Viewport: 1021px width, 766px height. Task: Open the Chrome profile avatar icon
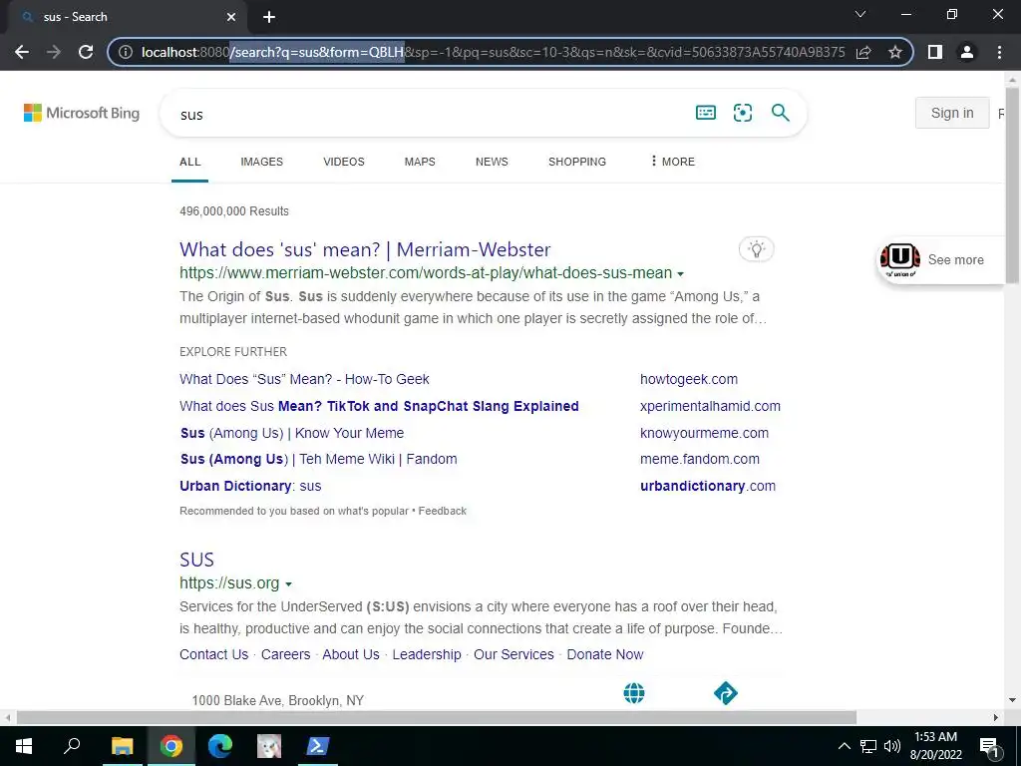[x=967, y=52]
